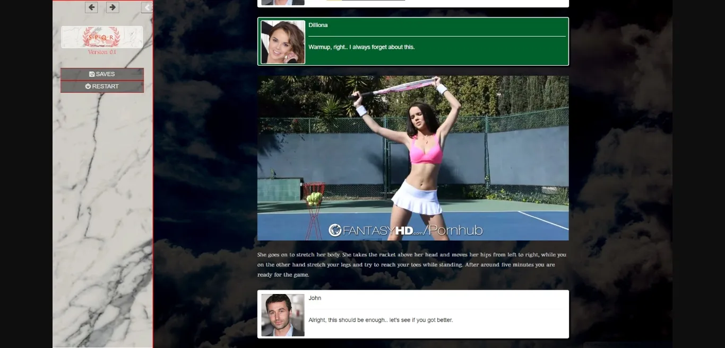Click the SPQR logo banner
This screenshot has height=348, width=725.
102,37
